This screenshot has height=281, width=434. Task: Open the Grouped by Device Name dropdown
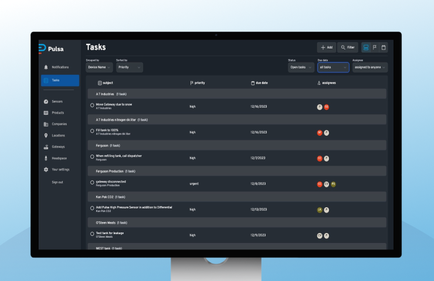pos(99,67)
